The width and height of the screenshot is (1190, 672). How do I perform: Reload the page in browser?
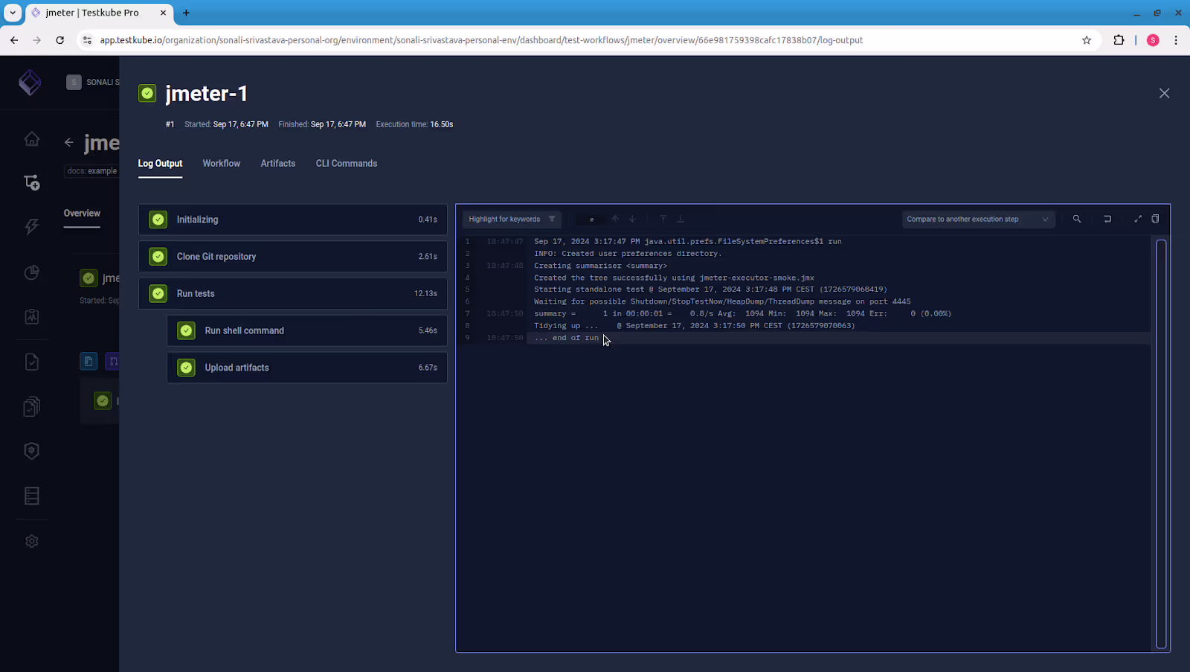click(60, 40)
